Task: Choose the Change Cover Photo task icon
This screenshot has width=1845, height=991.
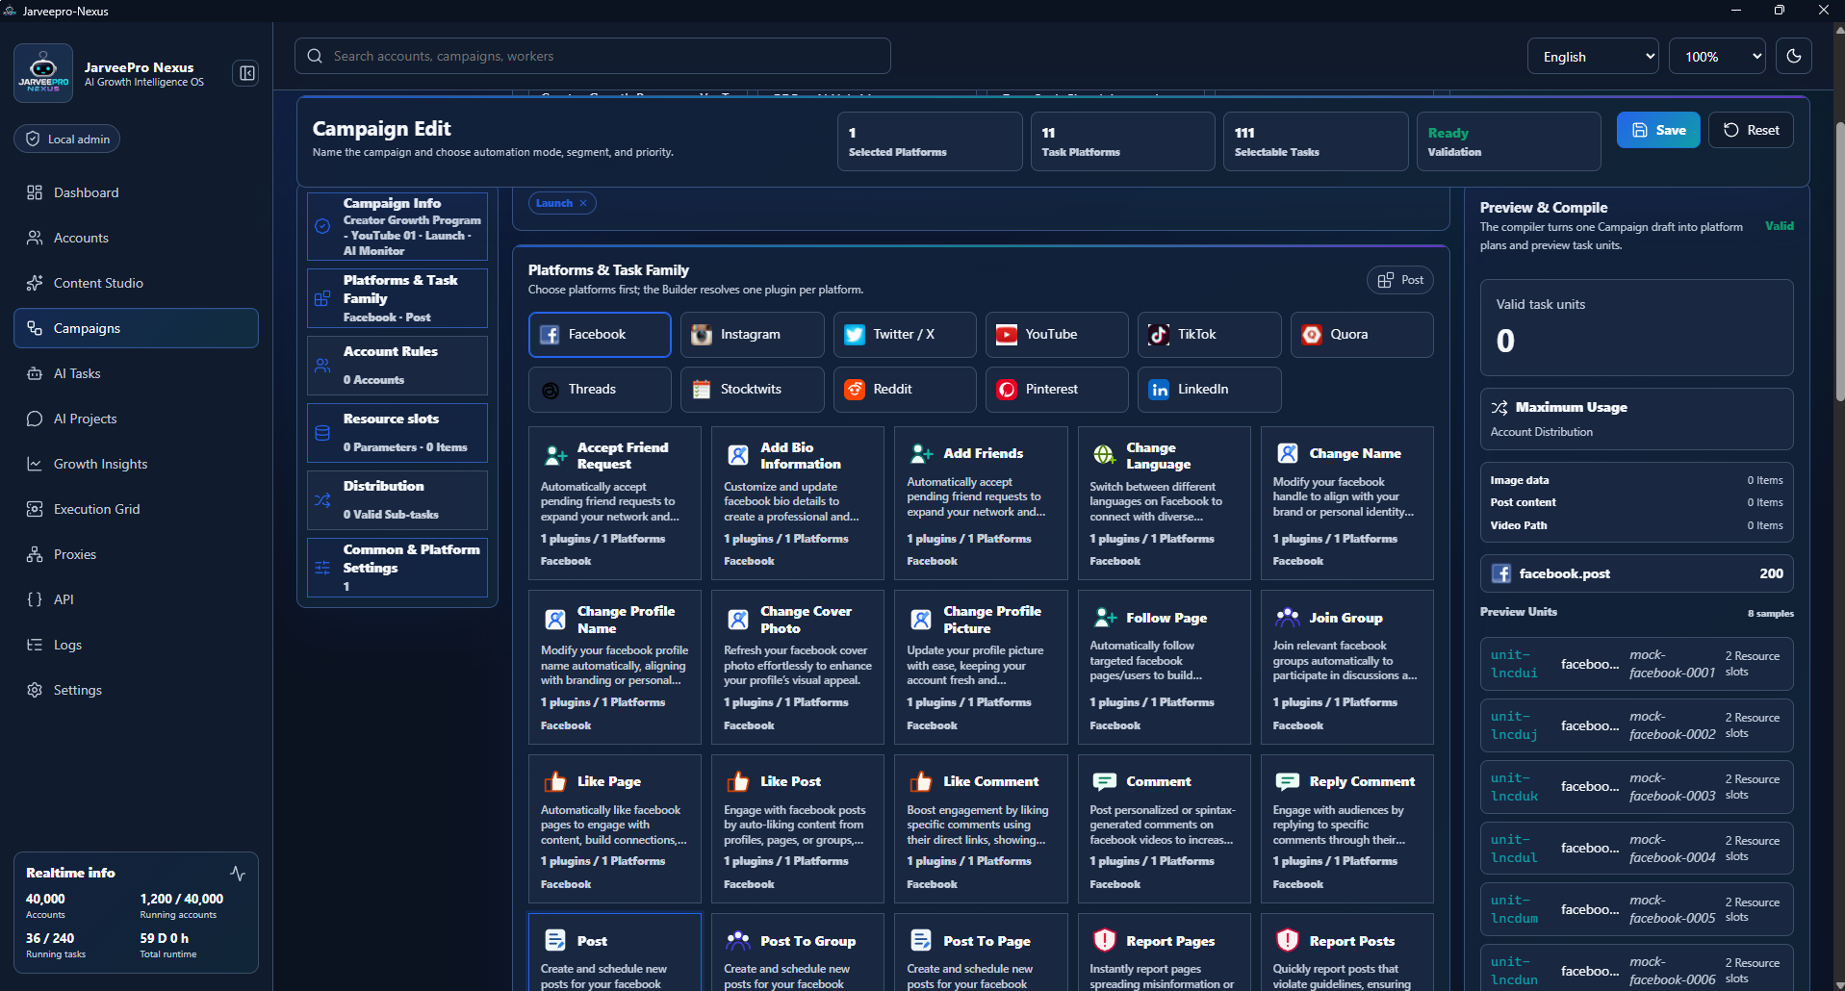Action: click(x=738, y=620)
